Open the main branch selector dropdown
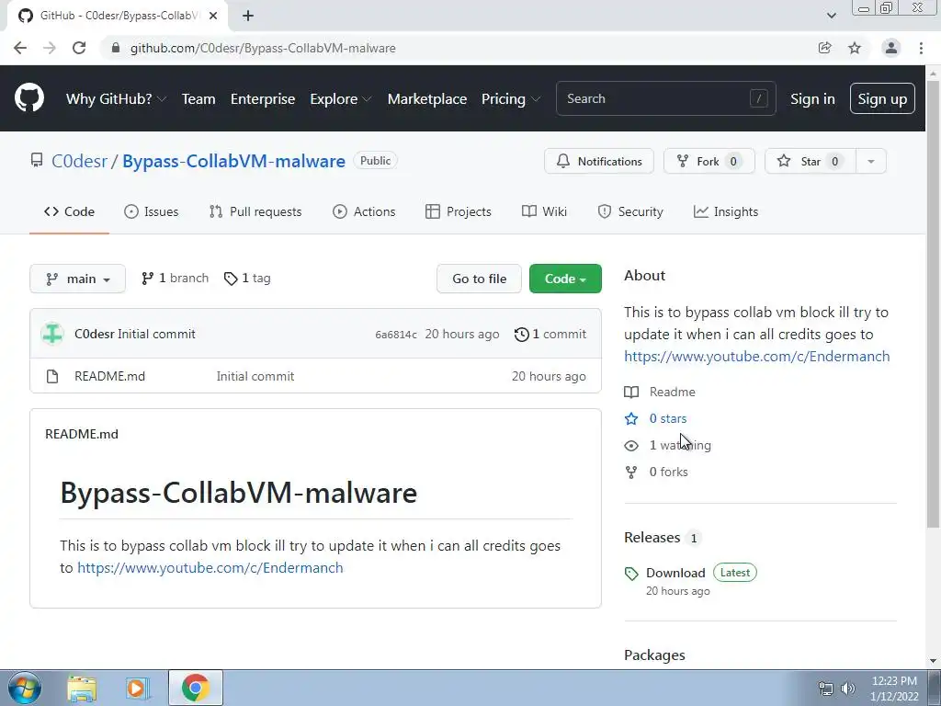 click(x=77, y=279)
